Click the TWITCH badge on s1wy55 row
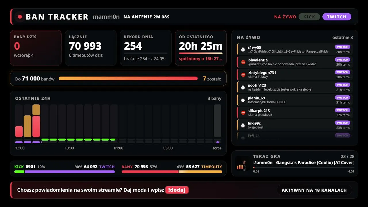 pyautogui.click(x=342, y=47)
